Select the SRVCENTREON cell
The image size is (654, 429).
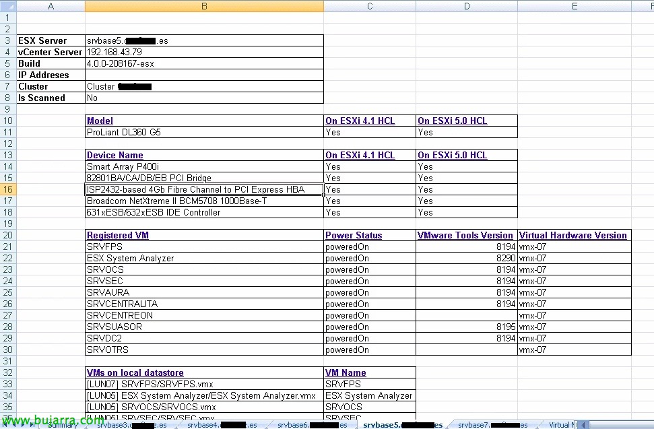click(204, 316)
